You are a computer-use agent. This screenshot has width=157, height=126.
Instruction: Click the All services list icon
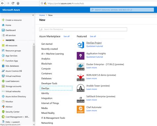pyautogui.click(x=3, y=35)
